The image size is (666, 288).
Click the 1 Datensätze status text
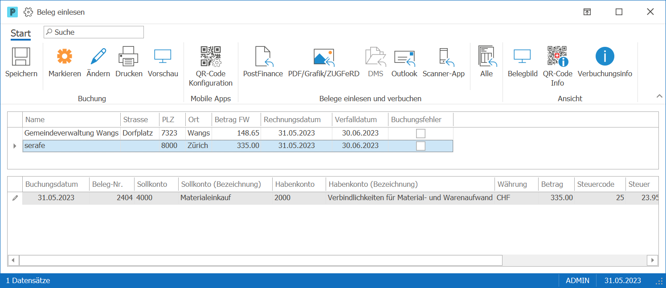pos(28,280)
